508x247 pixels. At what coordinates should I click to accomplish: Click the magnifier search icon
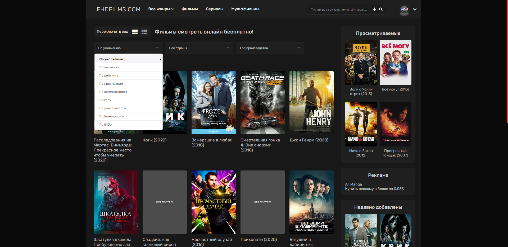[x=381, y=9]
